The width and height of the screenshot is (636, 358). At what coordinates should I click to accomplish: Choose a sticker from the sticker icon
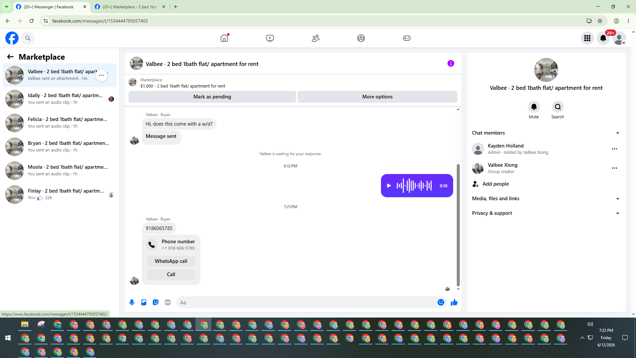pyautogui.click(x=156, y=302)
